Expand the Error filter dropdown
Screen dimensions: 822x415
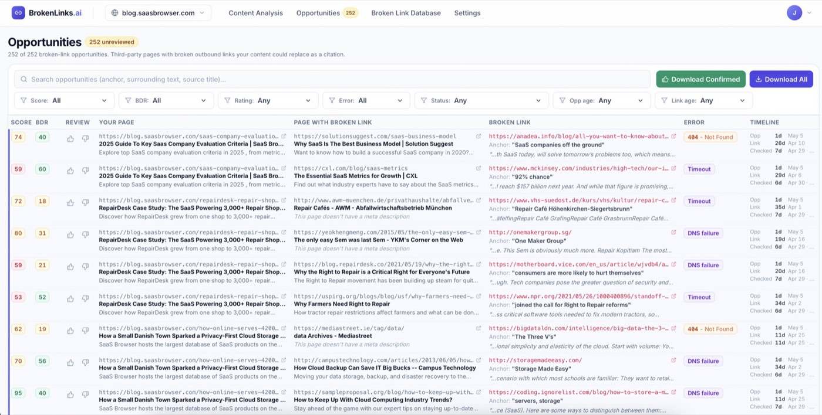click(366, 101)
